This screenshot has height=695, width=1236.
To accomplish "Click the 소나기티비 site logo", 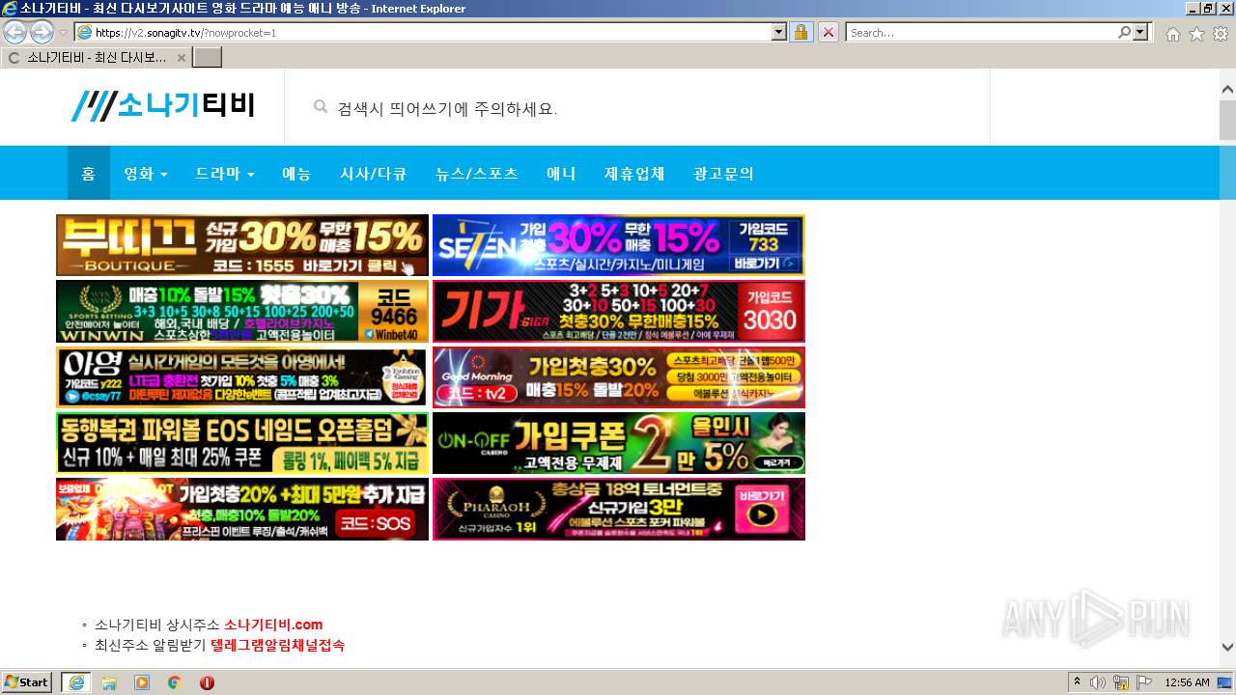I will click(162, 105).
